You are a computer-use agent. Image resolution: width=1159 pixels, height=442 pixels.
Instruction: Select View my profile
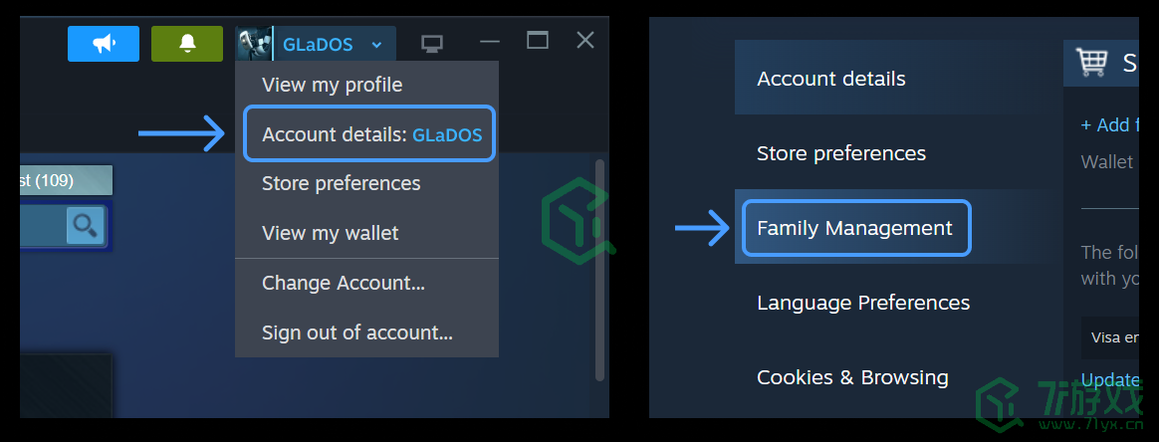[x=332, y=85]
